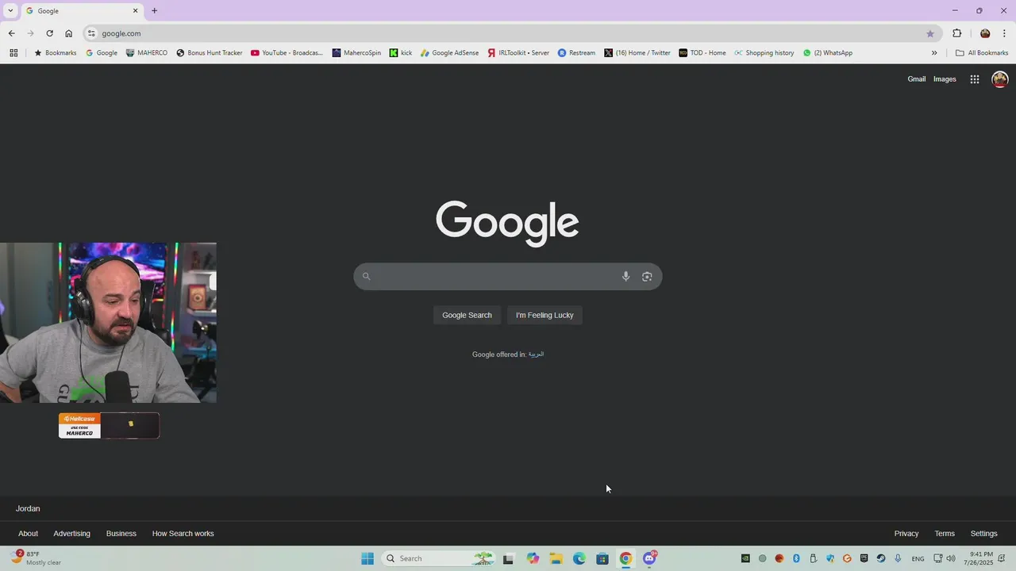Open Microsoft Edge from the taskbar
Viewport: 1016px width, 571px height.
(579, 558)
